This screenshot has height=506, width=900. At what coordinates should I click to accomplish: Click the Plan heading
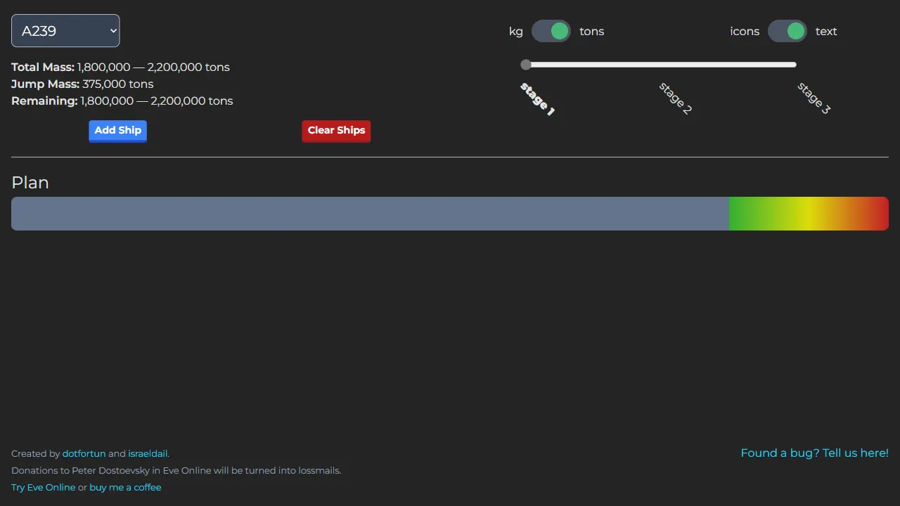click(30, 183)
